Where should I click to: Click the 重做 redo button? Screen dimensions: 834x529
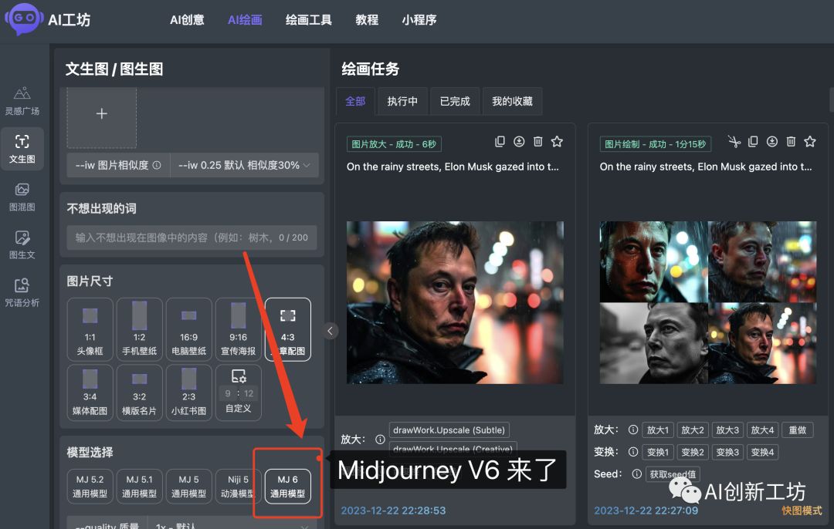(x=797, y=430)
